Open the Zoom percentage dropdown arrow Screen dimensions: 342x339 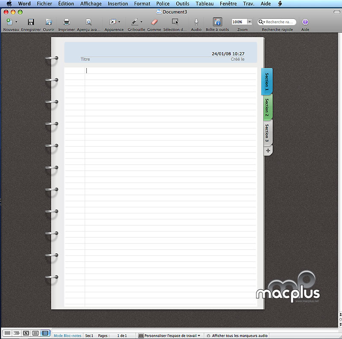[250, 22]
